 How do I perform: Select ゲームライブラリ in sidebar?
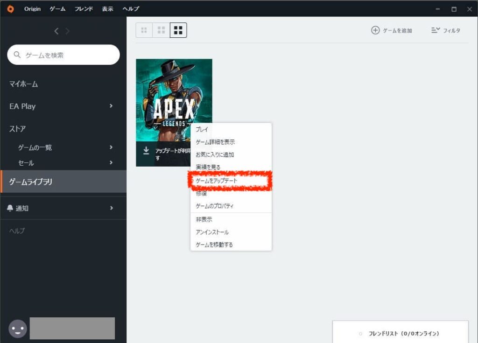(x=63, y=182)
